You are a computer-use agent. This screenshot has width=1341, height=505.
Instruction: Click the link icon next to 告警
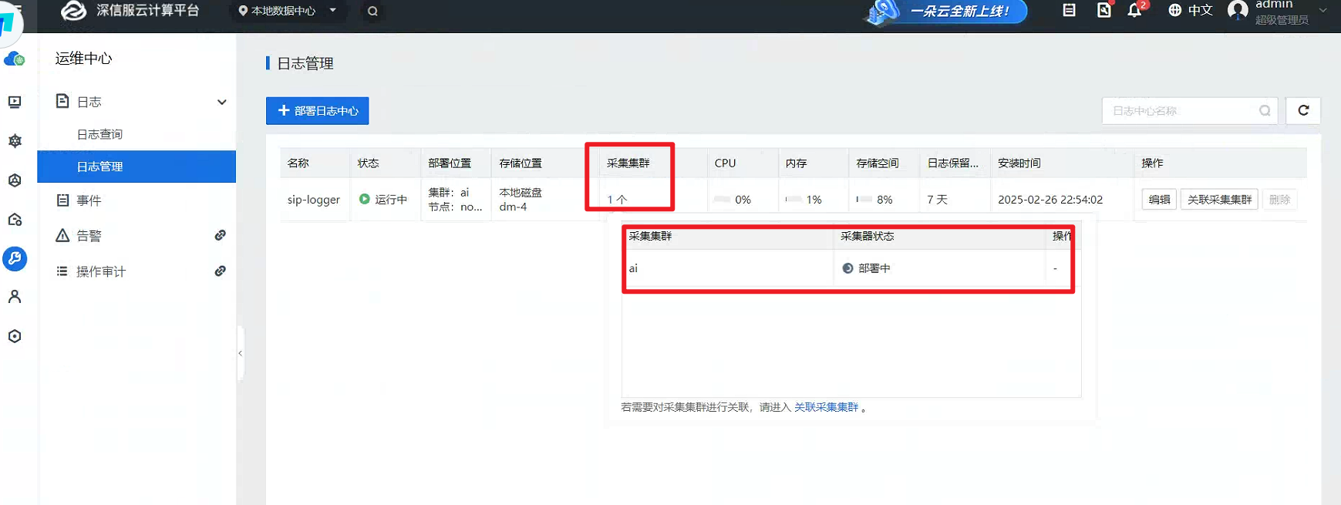coord(220,235)
